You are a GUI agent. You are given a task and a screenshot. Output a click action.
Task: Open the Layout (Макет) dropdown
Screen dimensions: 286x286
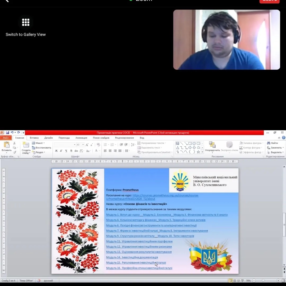coord(39,143)
